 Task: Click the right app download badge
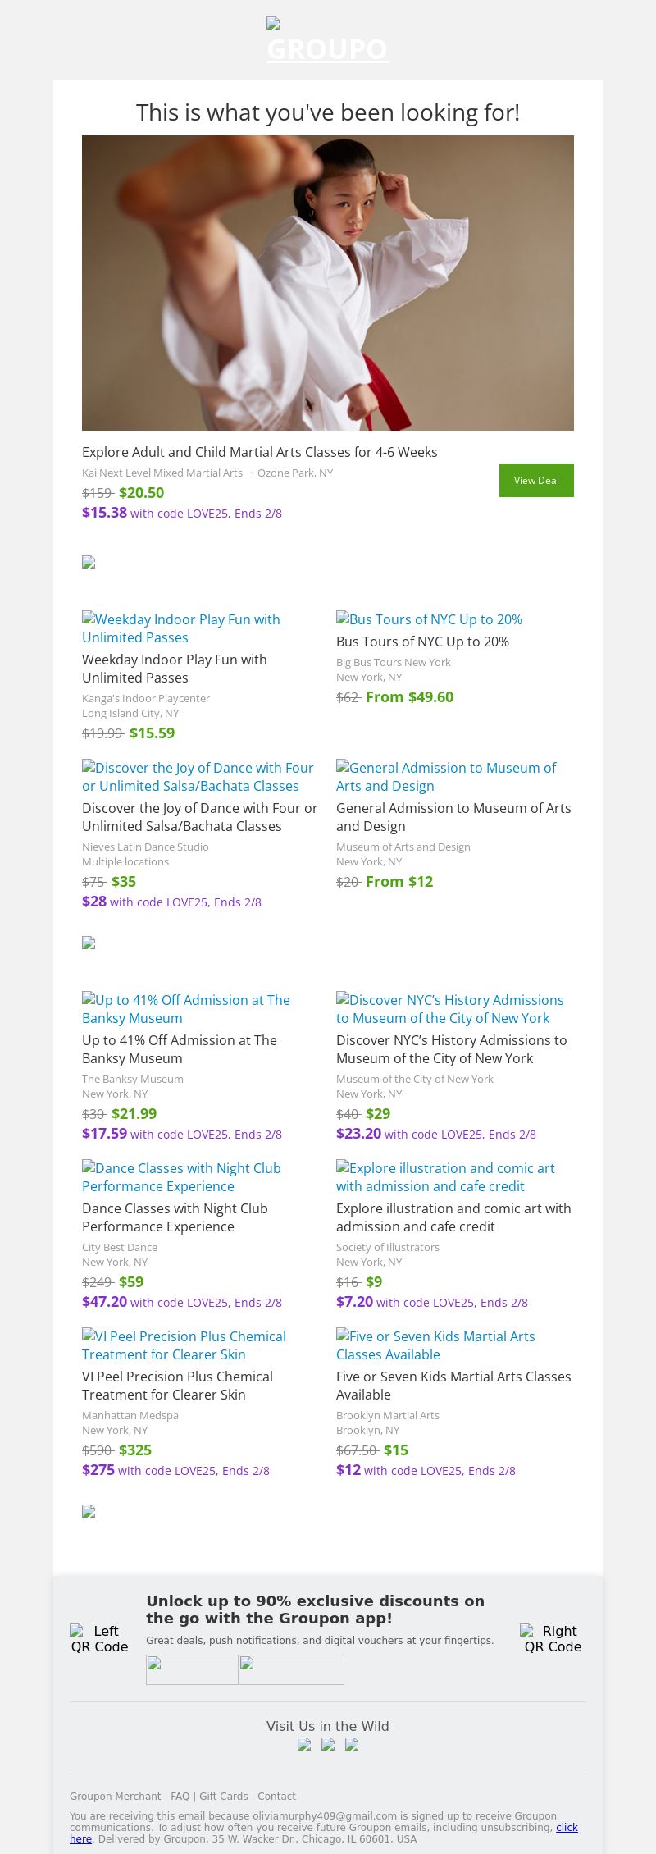291,1669
